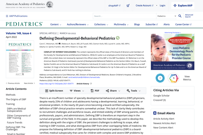Screen dimensions: 203x135
Task: Click author Laurel K. Leslie, MD, MPH
Action: click(119, 44)
